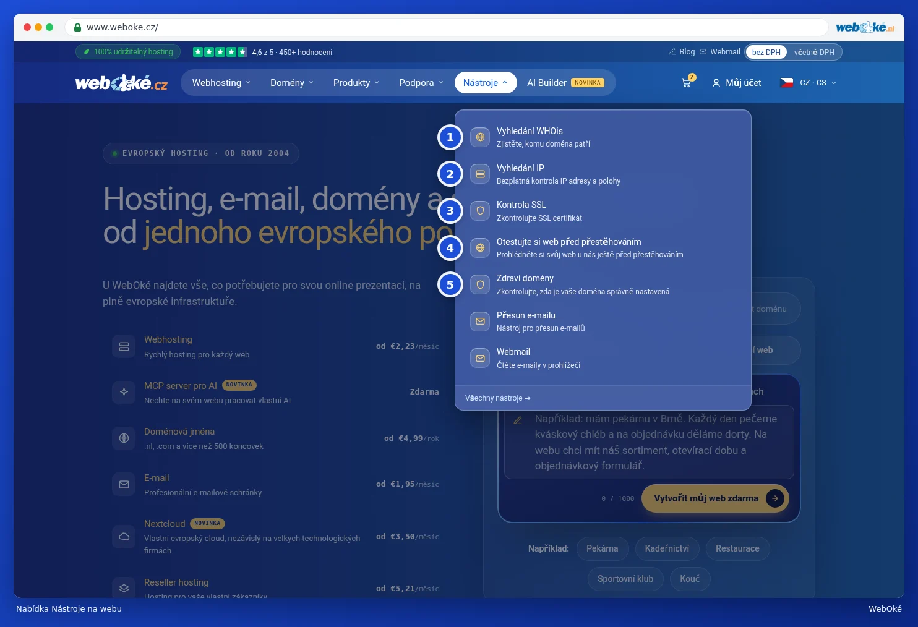Image resolution: width=918 pixels, height=627 pixels.
Task: Click the browser address bar
Action: point(446,27)
